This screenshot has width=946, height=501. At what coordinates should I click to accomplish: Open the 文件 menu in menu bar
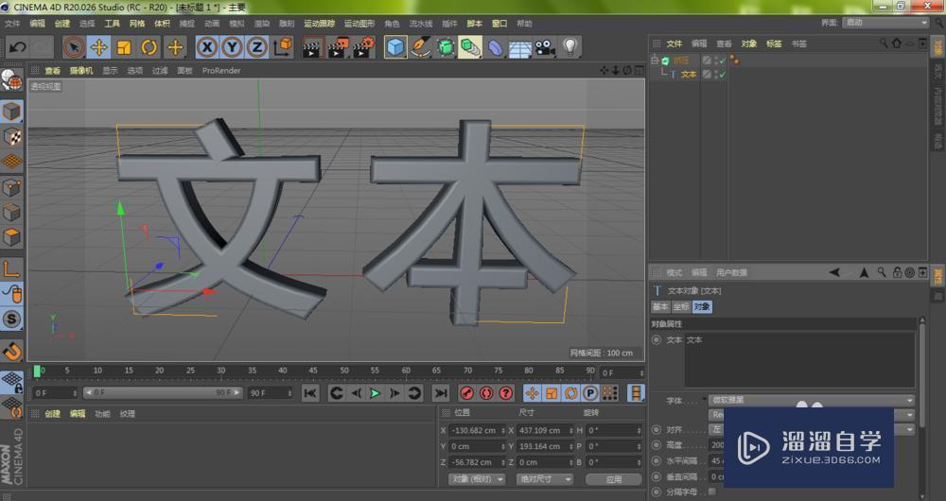pos(12,24)
